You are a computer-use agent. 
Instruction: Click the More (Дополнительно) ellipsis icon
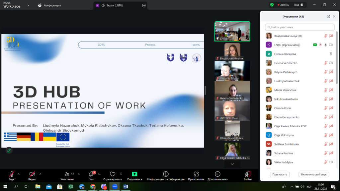[217, 174]
